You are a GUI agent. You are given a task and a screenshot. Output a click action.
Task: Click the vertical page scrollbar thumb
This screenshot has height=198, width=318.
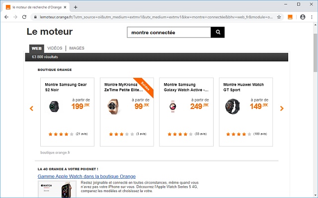(316, 53)
